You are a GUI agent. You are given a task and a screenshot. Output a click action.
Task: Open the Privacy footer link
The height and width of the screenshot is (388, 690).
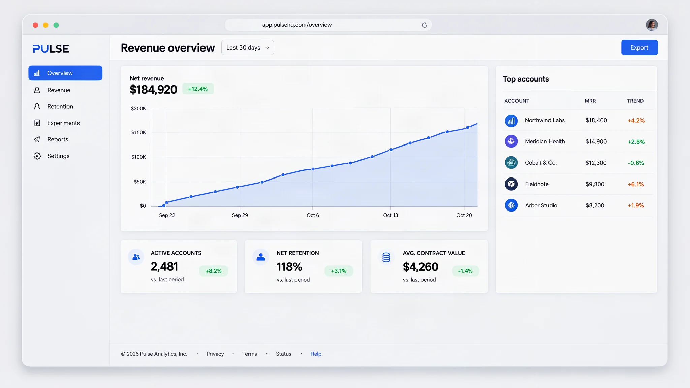point(215,354)
